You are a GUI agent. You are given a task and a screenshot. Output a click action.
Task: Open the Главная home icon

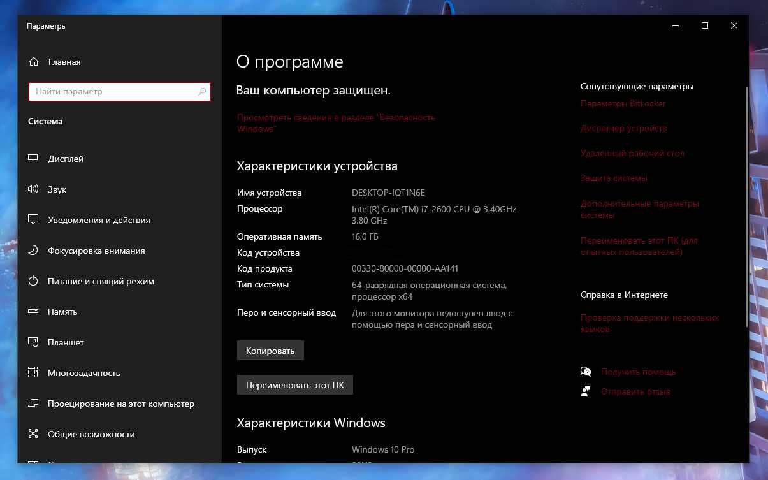(x=34, y=62)
